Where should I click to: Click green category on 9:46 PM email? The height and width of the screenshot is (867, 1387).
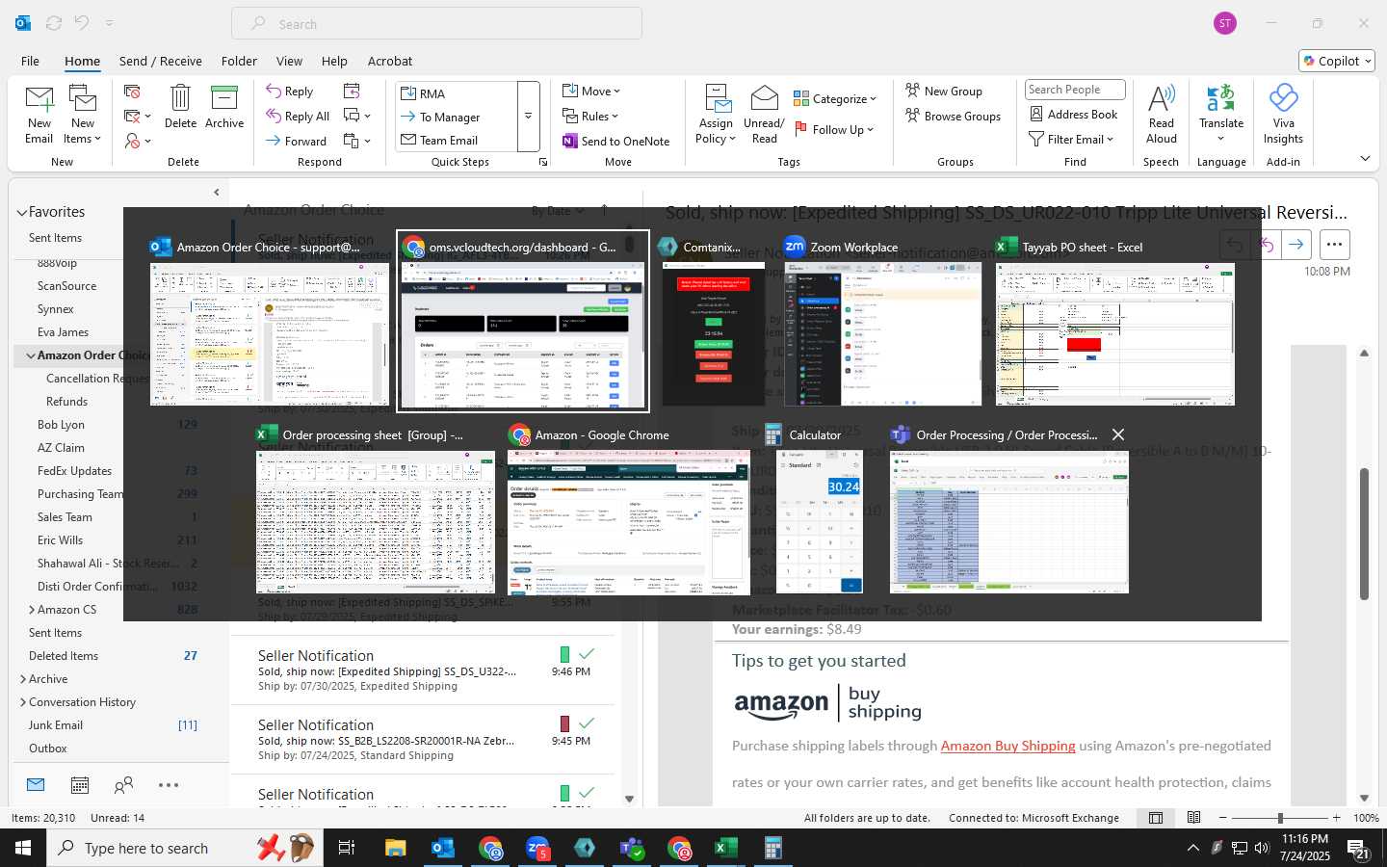click(x=564, y=654)
